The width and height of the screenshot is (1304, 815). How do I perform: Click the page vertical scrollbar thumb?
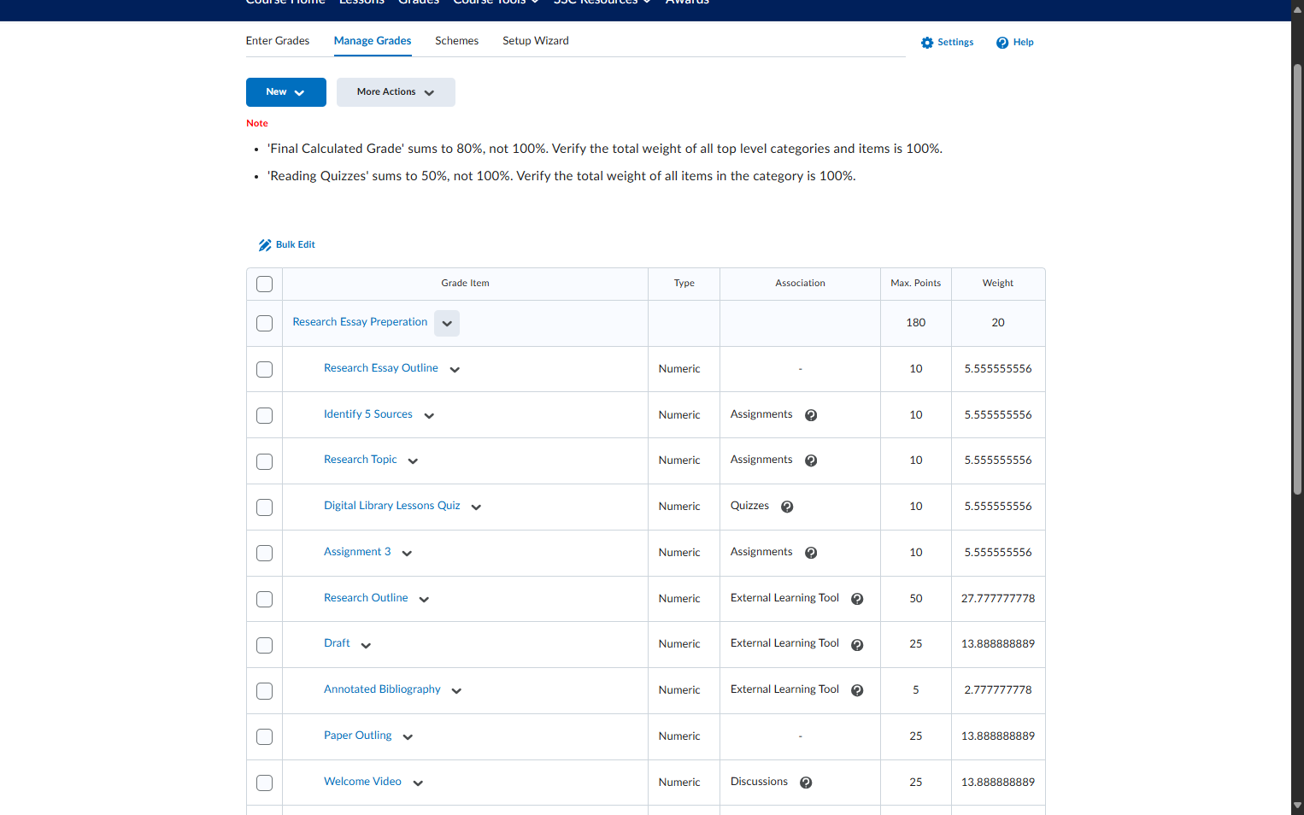[x=1297, y=279]
